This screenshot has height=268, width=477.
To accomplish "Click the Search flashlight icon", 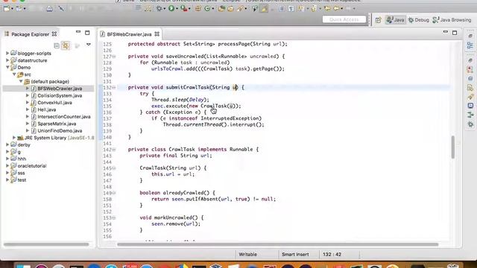I will click(x=240, y=8).
